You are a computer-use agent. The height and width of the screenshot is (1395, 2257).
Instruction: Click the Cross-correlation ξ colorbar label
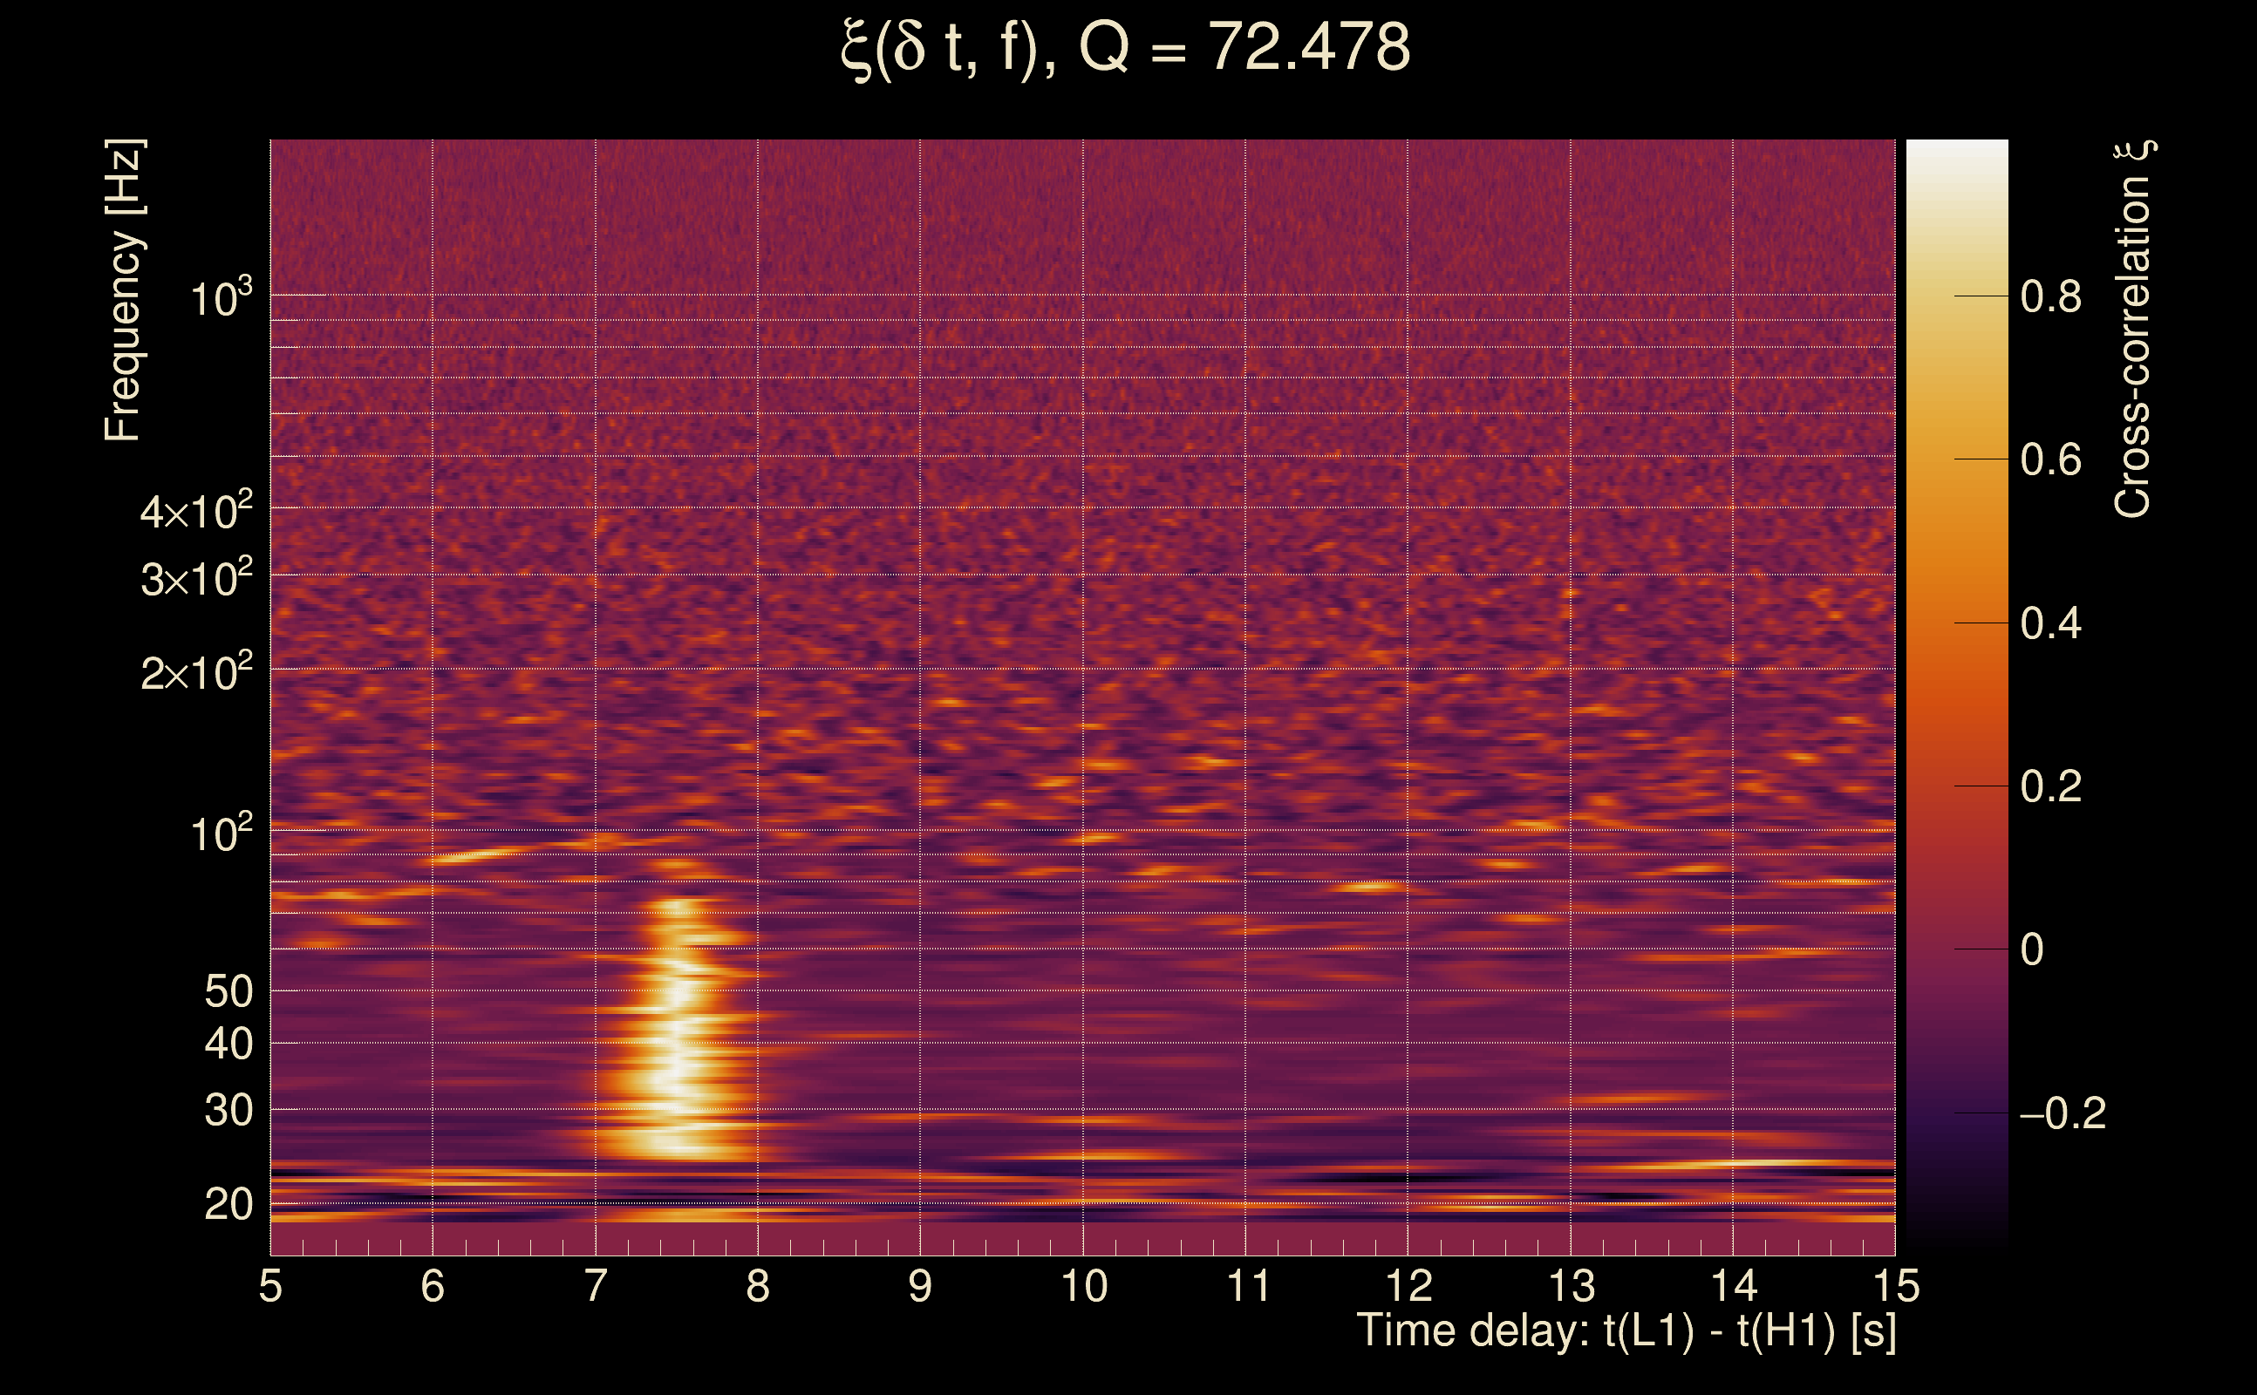pos(2133,329)
